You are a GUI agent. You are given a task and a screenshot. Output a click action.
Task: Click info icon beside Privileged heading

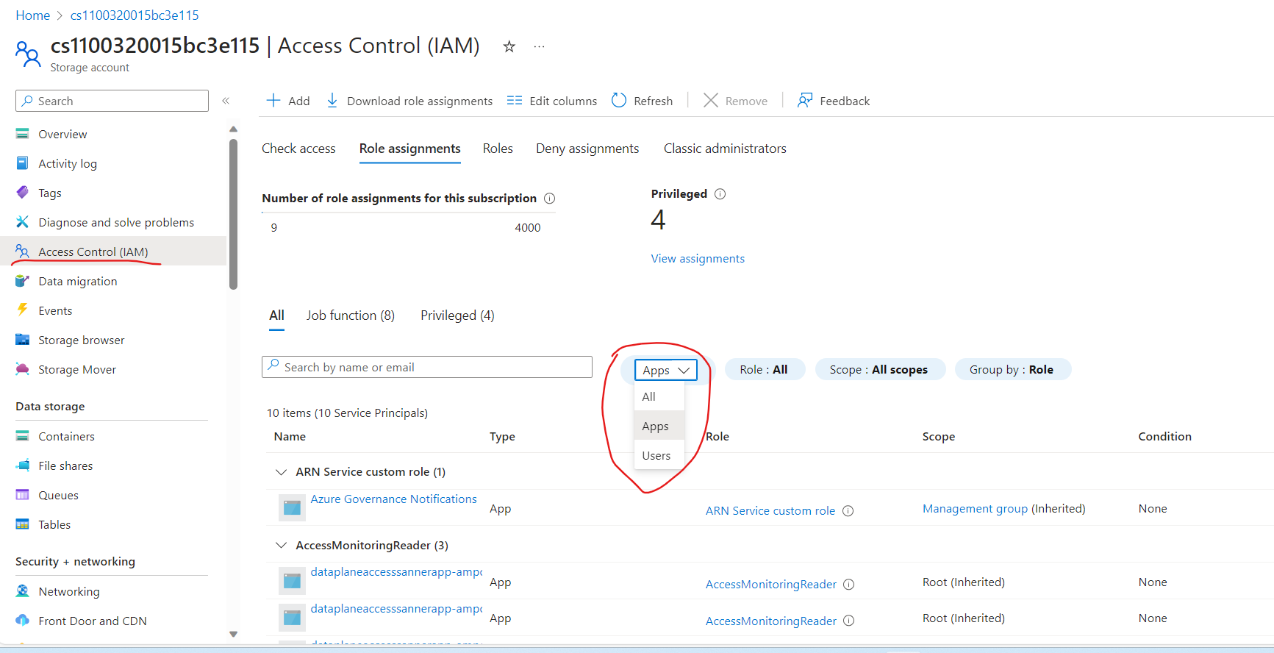tap(720, 194)
